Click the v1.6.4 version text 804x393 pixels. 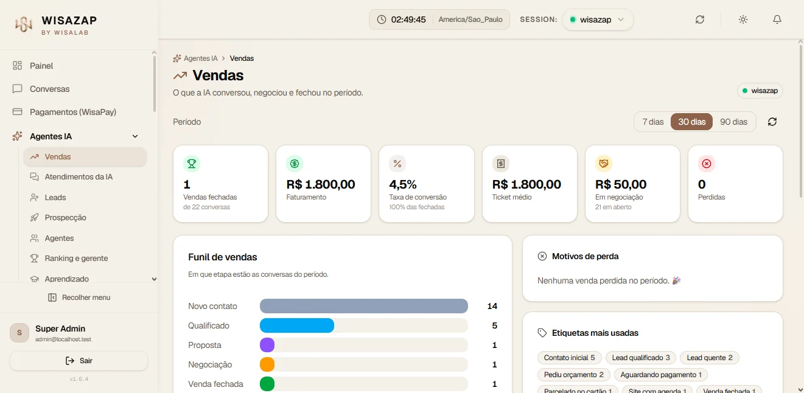(x=79, y=379)
